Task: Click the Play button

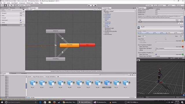Action: (89, 5)
